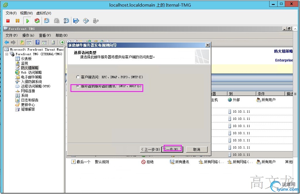Viewport: 300px width, 194px height.
Task: Click 所有用户 in the 外部 row
Action: coord(268,100)
